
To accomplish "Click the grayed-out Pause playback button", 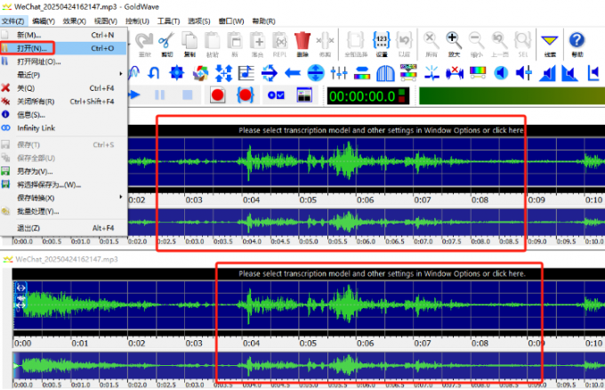I will point(160,95).
